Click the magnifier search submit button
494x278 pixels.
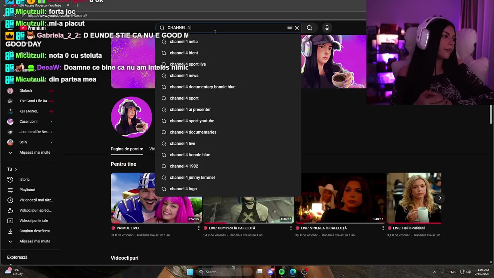pyautogui.click(x=310, y=28)
